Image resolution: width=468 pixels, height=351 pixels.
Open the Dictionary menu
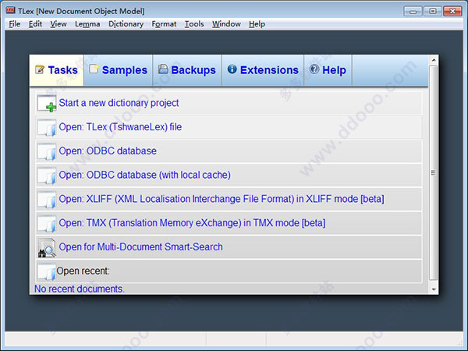coord(126,24)
